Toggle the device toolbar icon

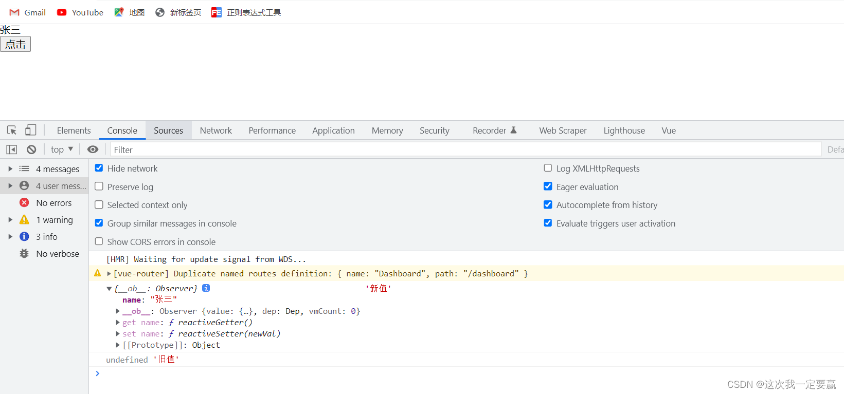31,130
